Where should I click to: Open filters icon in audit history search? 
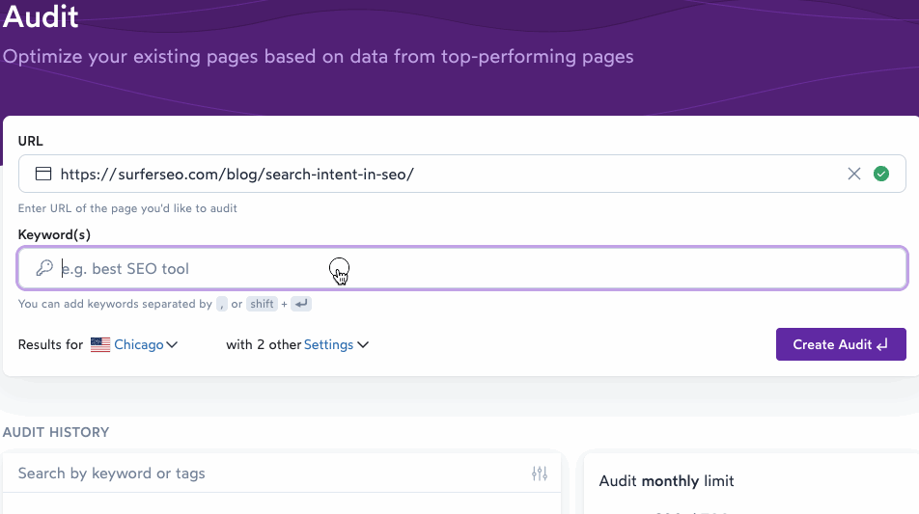539,473
